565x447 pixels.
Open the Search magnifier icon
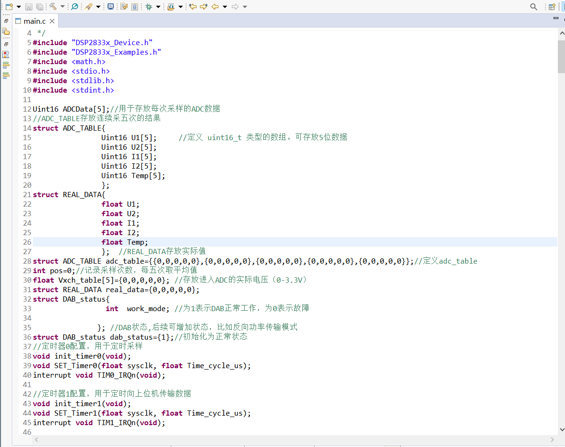coord(534,7)
